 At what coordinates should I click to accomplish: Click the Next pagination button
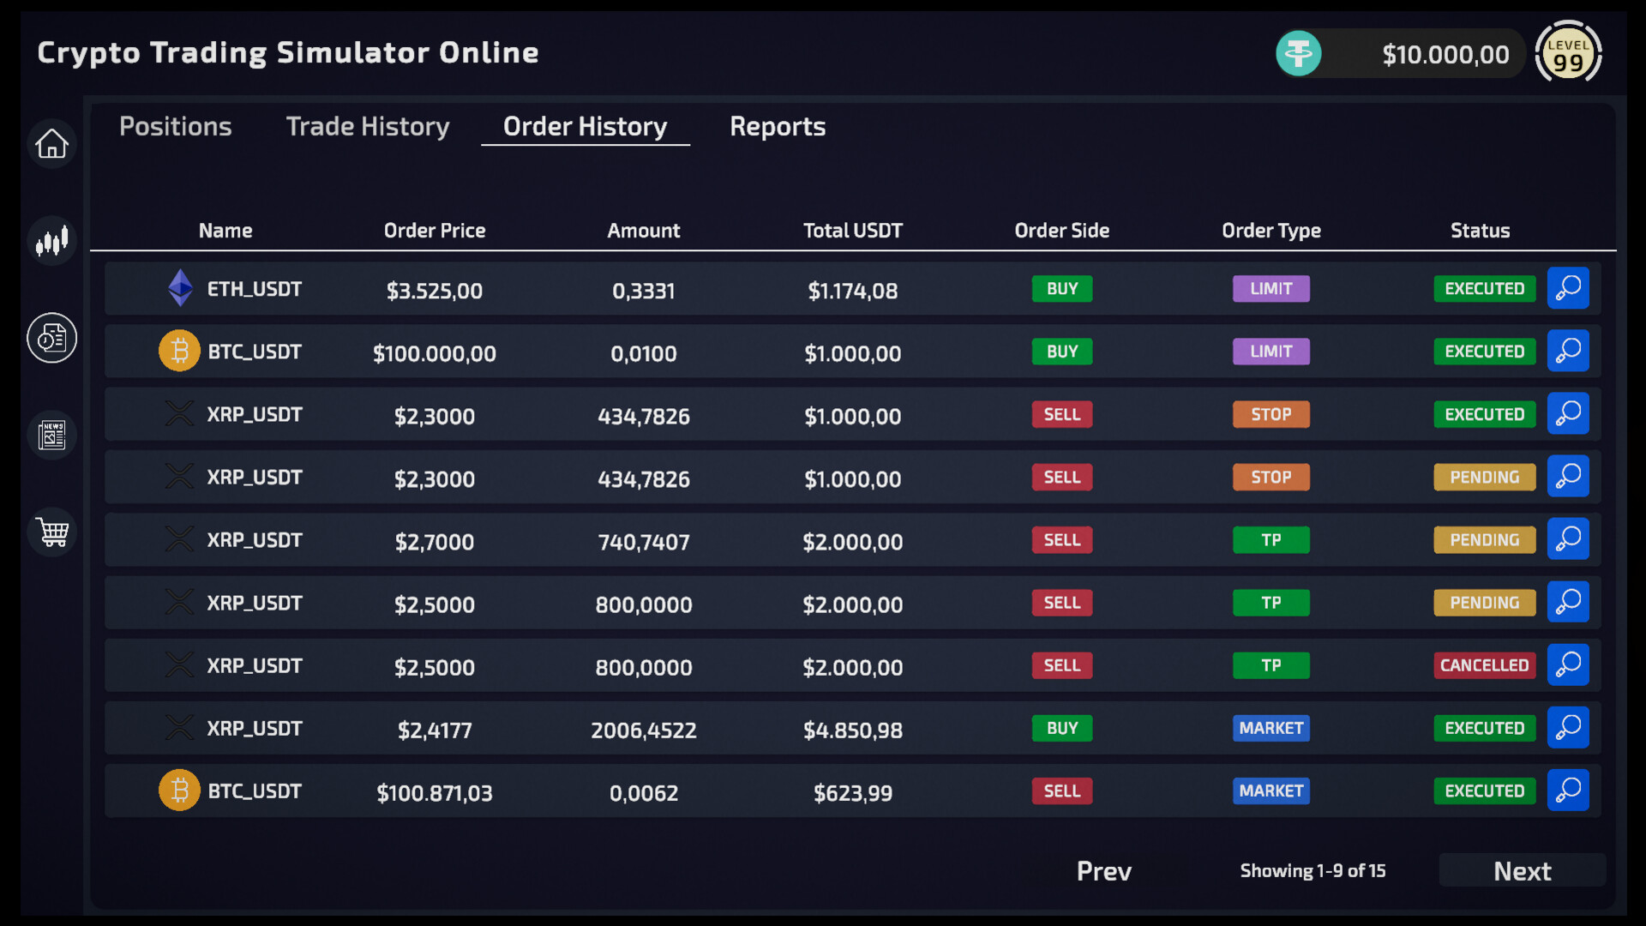tap(1523, 870)
